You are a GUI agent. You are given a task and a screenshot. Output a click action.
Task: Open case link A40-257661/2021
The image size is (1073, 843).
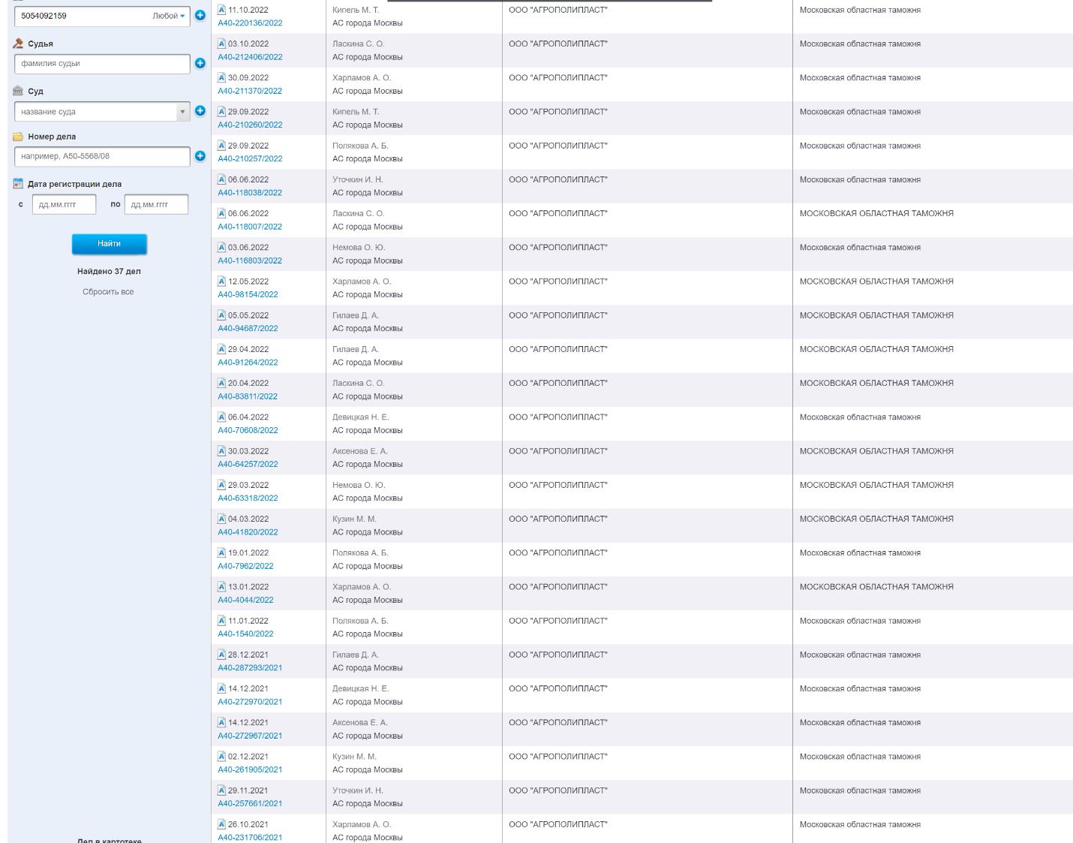[250, 803]
